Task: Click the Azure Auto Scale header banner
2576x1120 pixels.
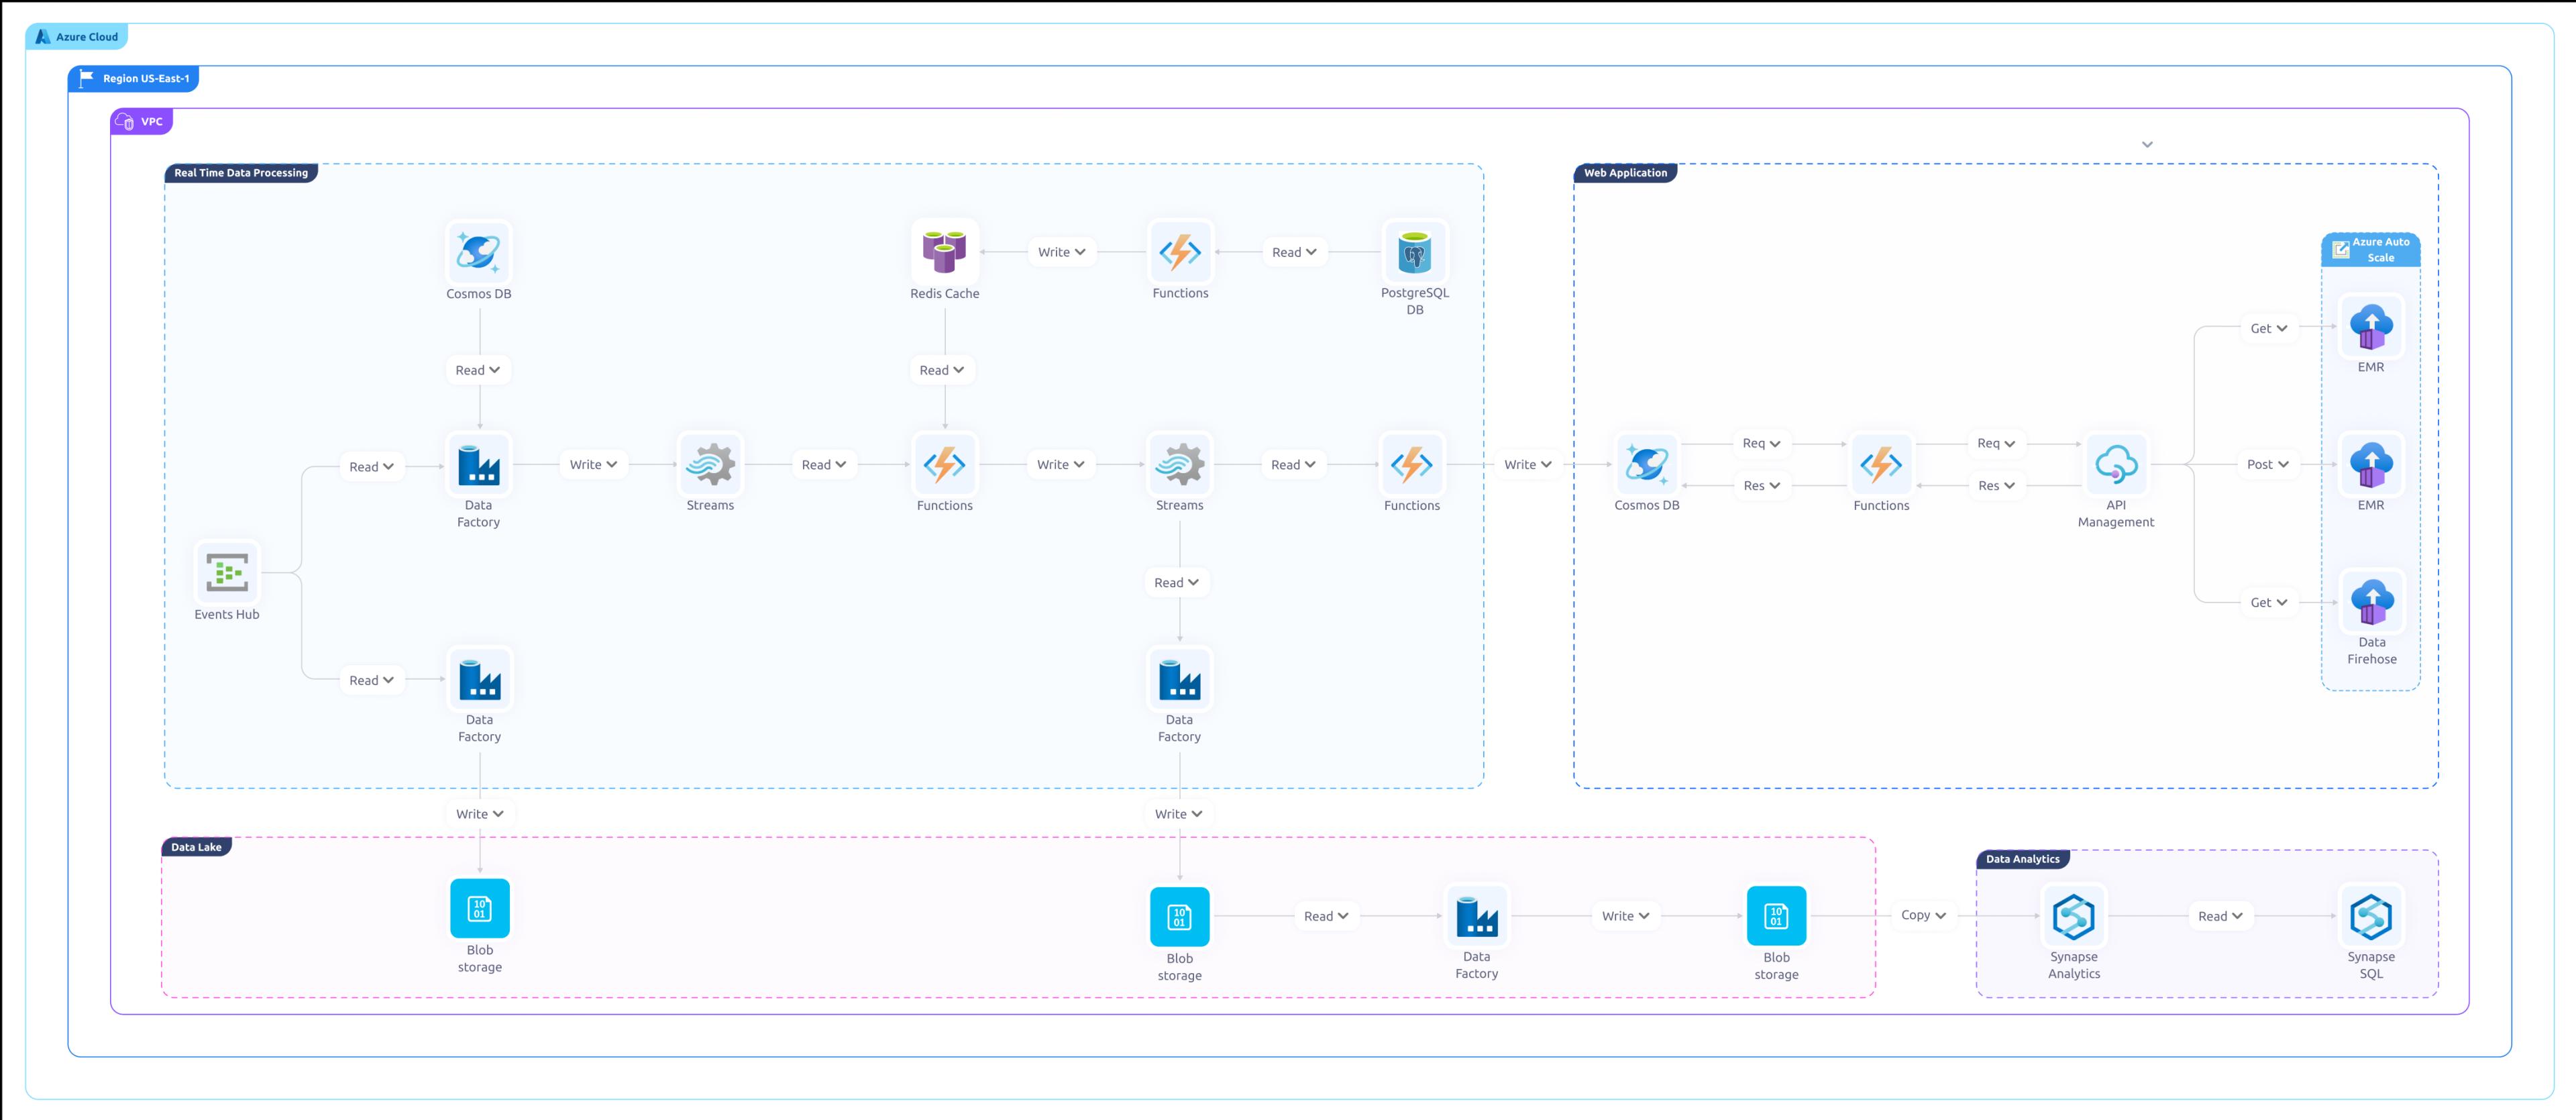Action: [2371, 250]
